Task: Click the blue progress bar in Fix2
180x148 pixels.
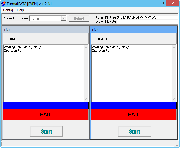Action: pyautogui.click(x=134, y=105)
